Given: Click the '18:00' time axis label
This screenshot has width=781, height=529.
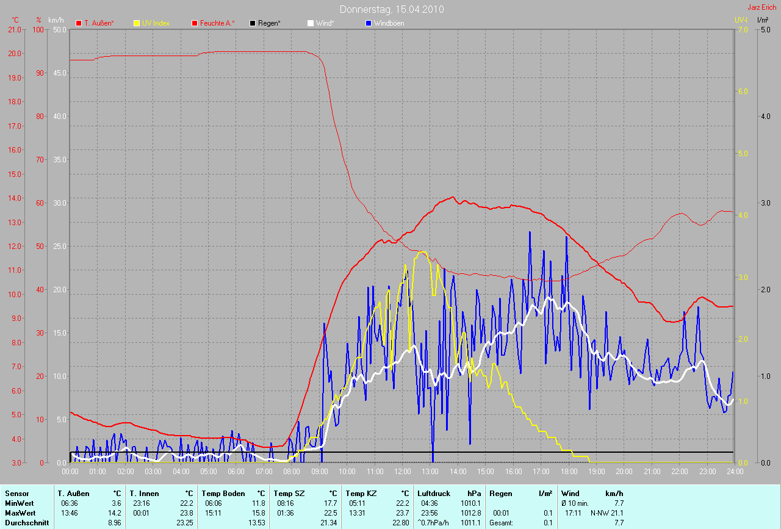Looking at the screenshot, I should pyautogui.click(x=569, y=472).
